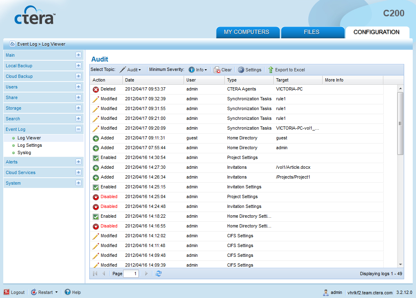This screenshot has width=416, height=298.
Task: Click the Info severity icon
Action: coord(192,70)
